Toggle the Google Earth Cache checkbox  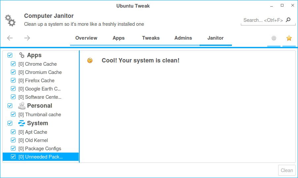pos(13,89)
